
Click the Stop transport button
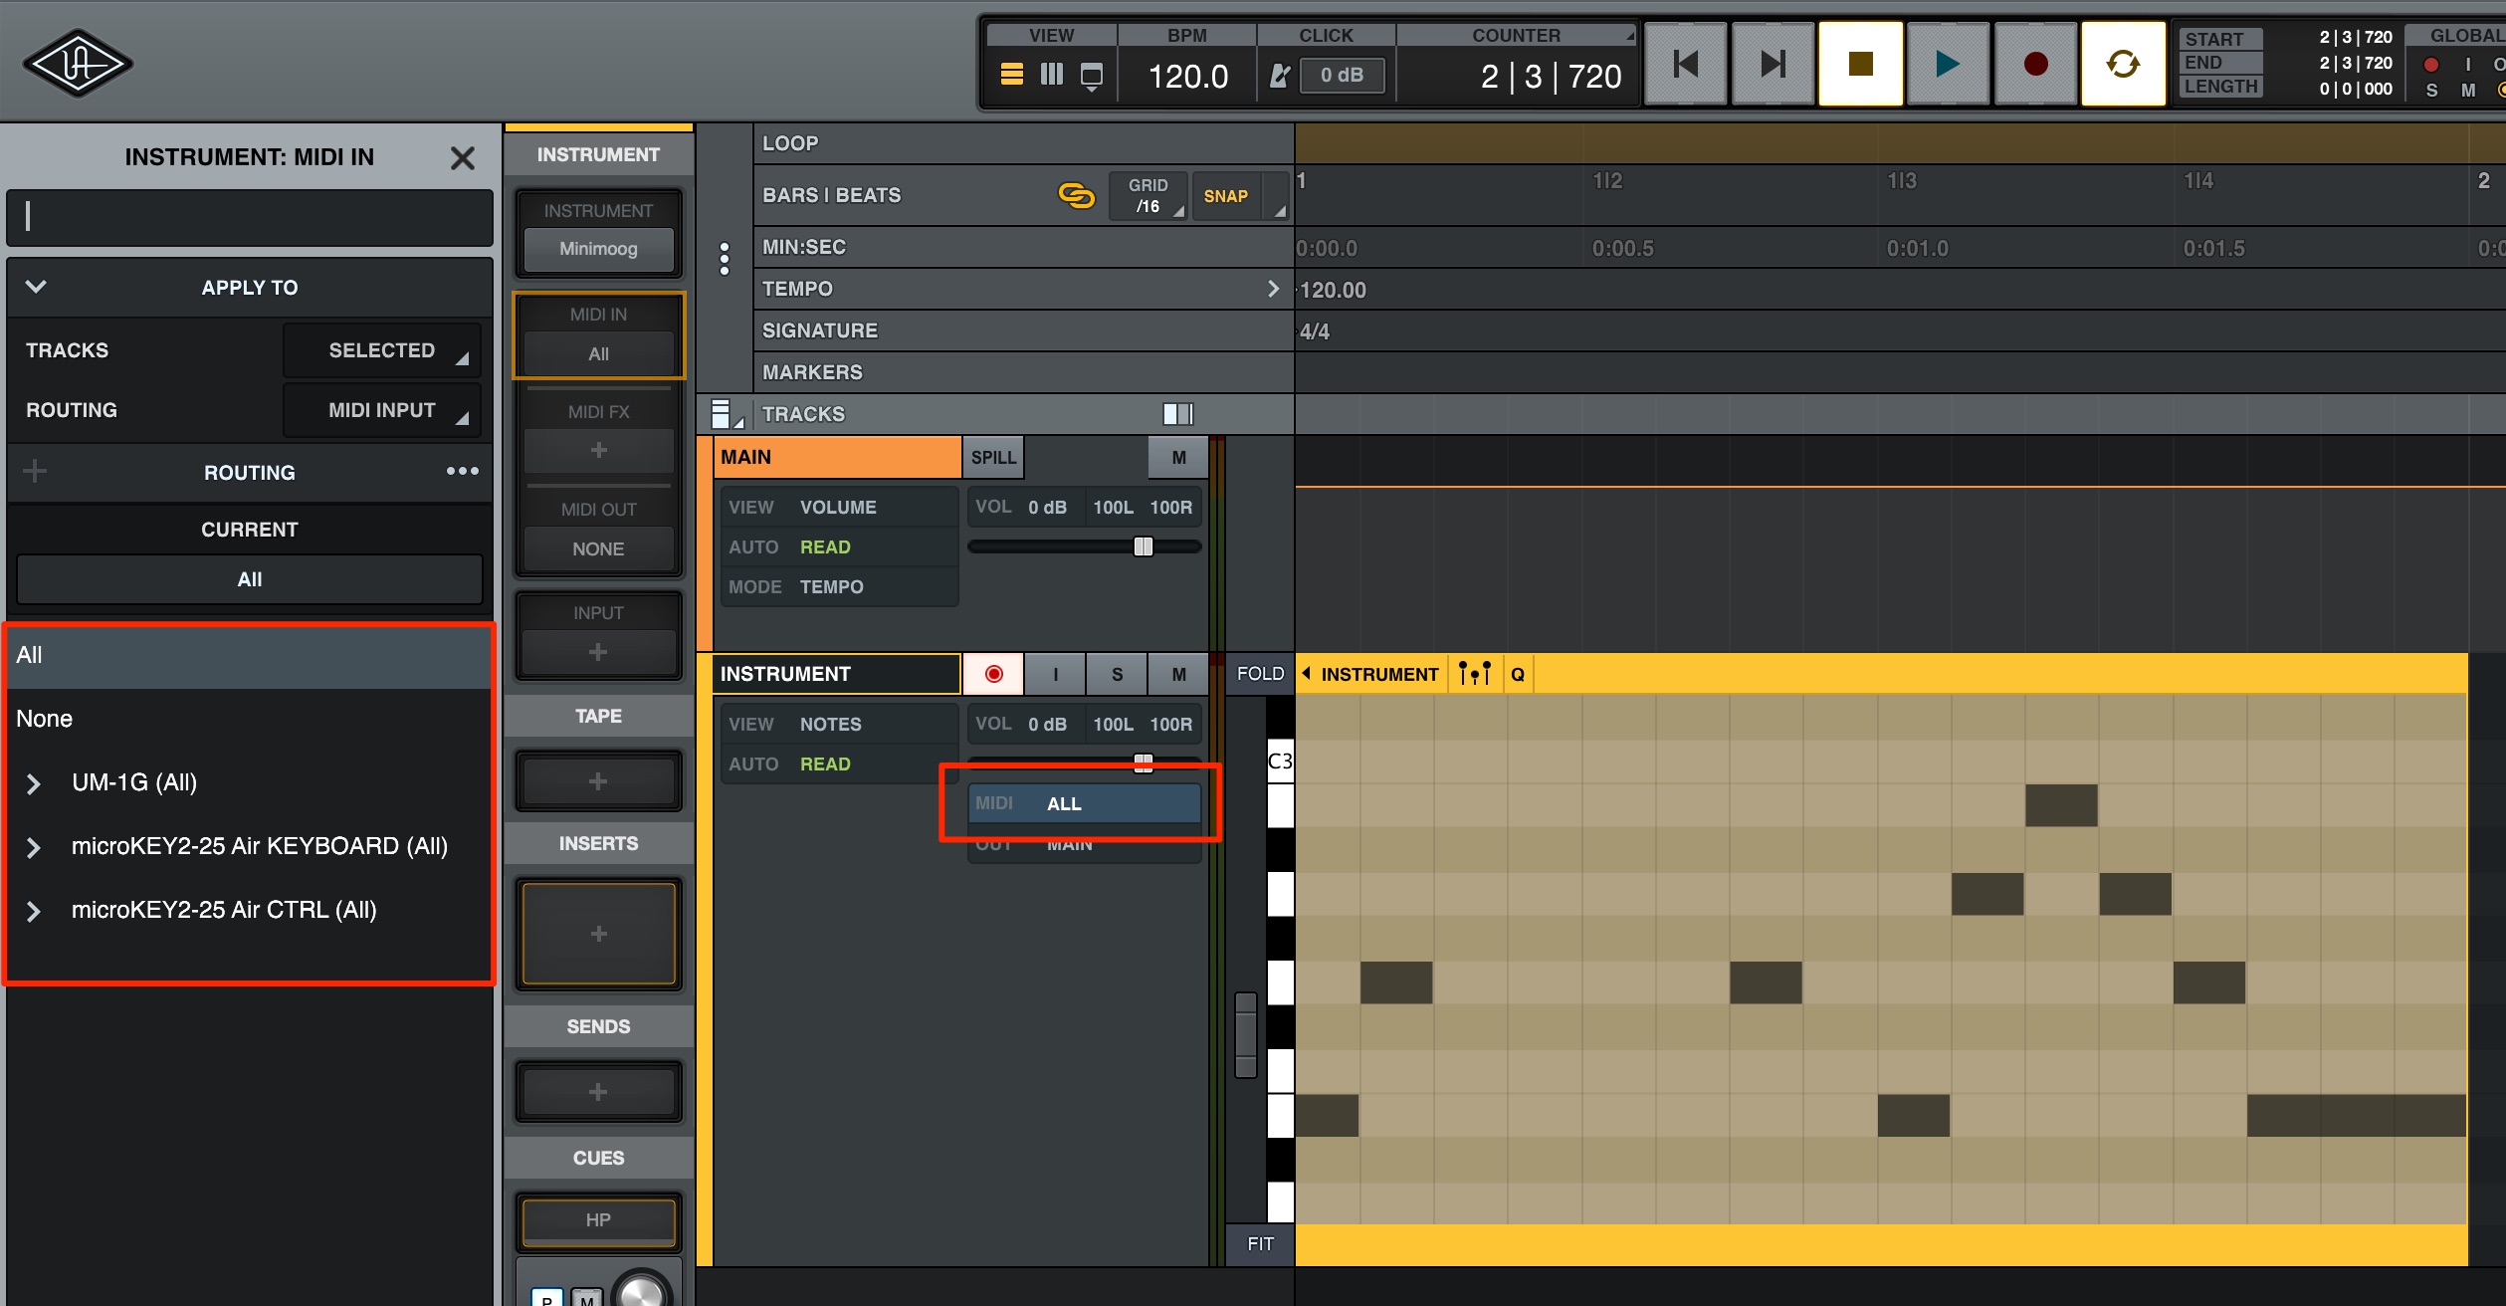[x=1860, y=64]
